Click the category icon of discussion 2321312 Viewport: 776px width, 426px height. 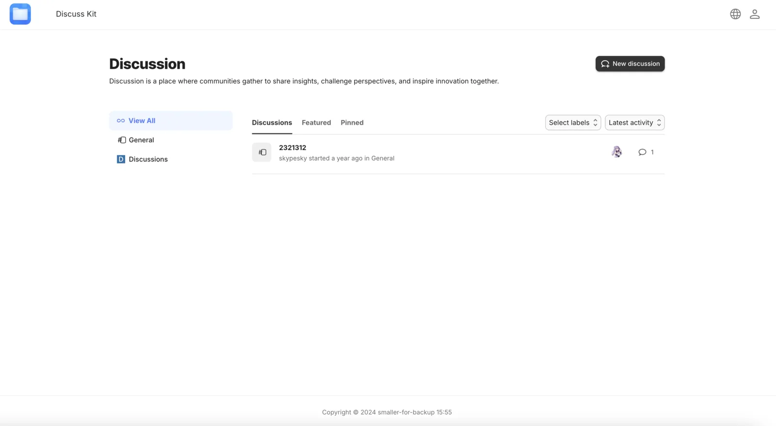tap(261, 152)
